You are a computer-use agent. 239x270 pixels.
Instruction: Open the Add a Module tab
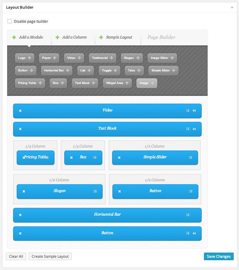29,37
